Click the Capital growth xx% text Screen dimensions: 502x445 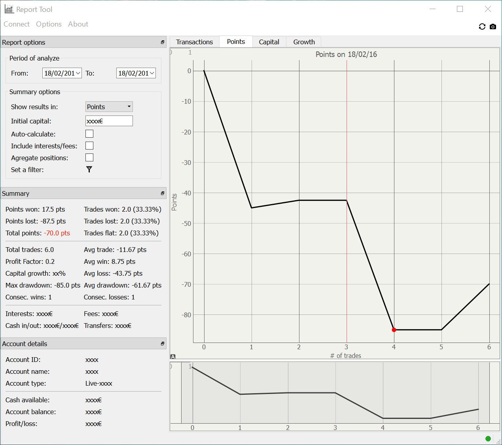tap(36, 273)
